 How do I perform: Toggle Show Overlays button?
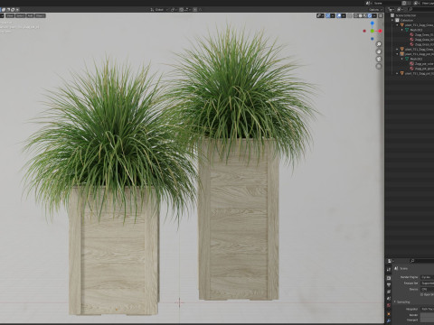339,15
